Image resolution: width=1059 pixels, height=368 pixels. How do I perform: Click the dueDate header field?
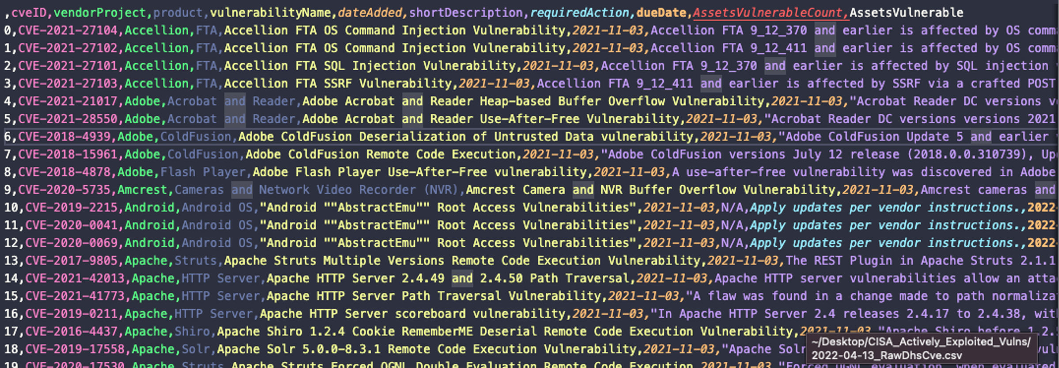coord(661,13)
